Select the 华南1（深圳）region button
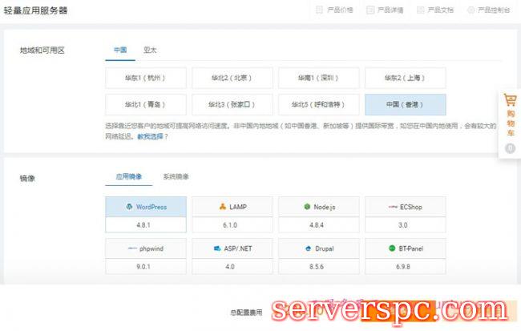 pyautogui.click(x=318, y=78)
